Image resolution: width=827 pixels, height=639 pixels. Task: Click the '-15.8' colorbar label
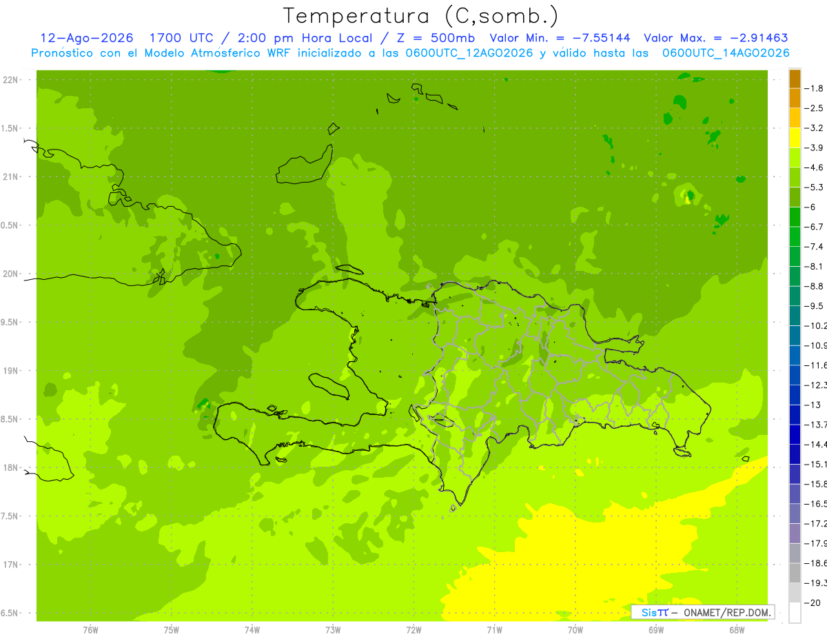point(816,484)
